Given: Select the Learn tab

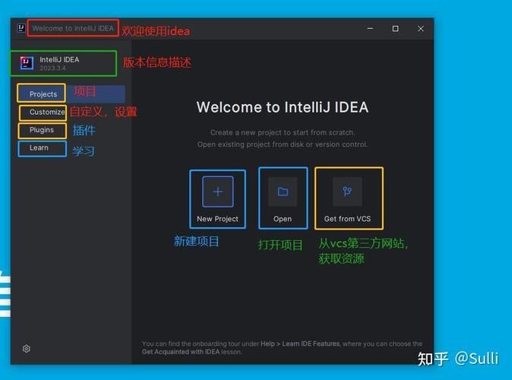Looking at the screenshot, I should [39, 147].
